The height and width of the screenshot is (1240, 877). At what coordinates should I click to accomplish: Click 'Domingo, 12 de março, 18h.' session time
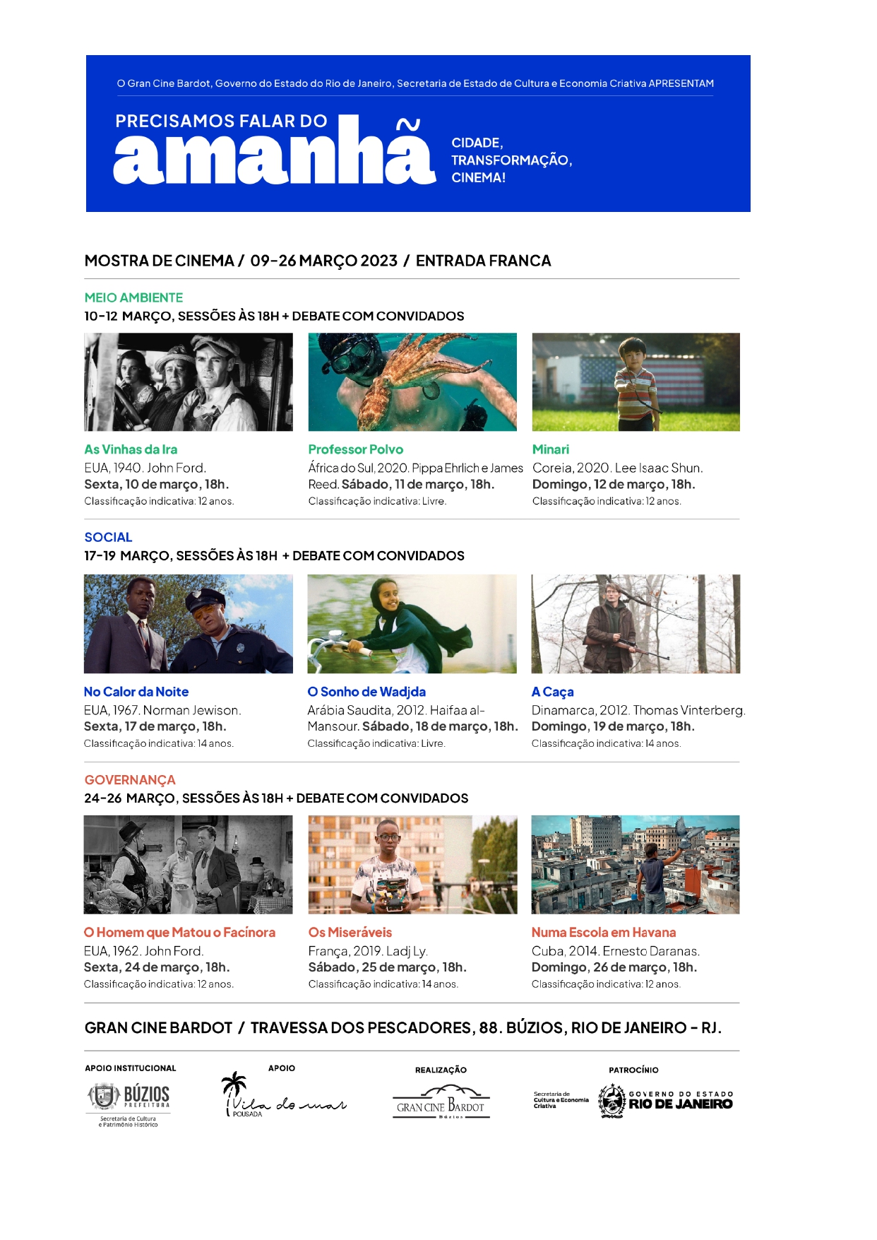click(614, 485)
